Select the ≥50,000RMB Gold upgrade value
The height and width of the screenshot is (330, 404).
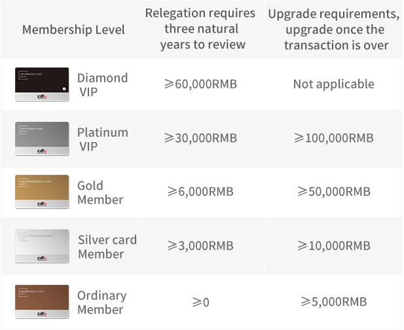tap(333, 192)
